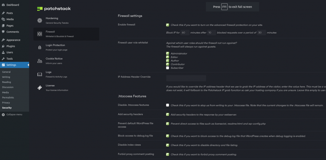Click the IP Address Header Override field
The height and width of the screenshot is (160, 326).
tap(186, 78)
